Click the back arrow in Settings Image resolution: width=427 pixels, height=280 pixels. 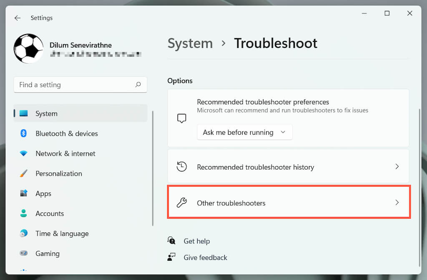tap(17, 18)
